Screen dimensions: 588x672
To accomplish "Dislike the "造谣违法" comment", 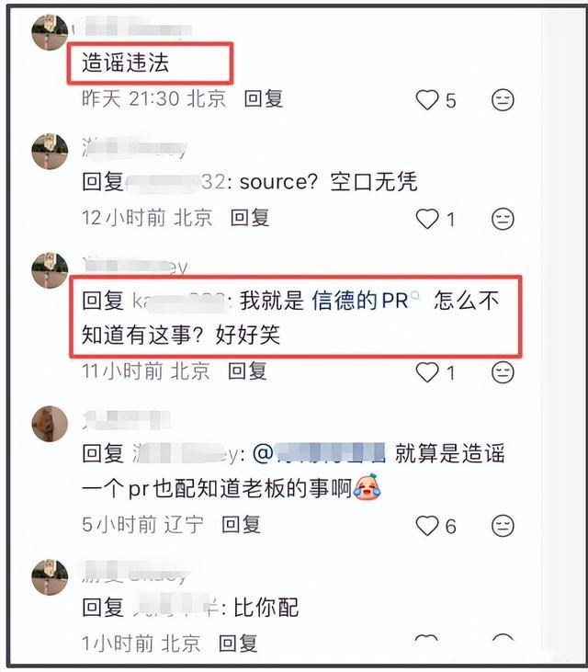I will (x=503, y=100).
